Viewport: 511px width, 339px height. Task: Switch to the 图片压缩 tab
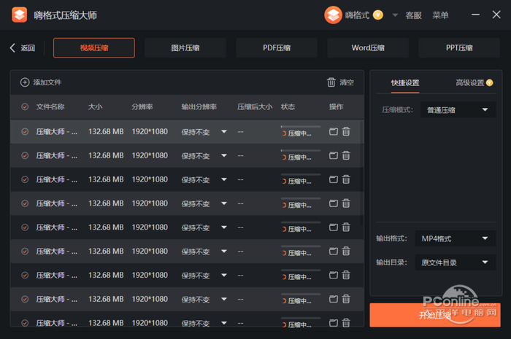tap(185, 48)
